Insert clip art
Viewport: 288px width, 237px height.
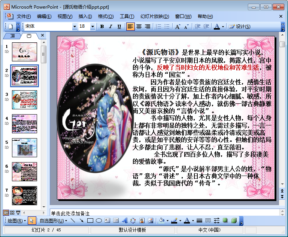[x=142, y=221]
